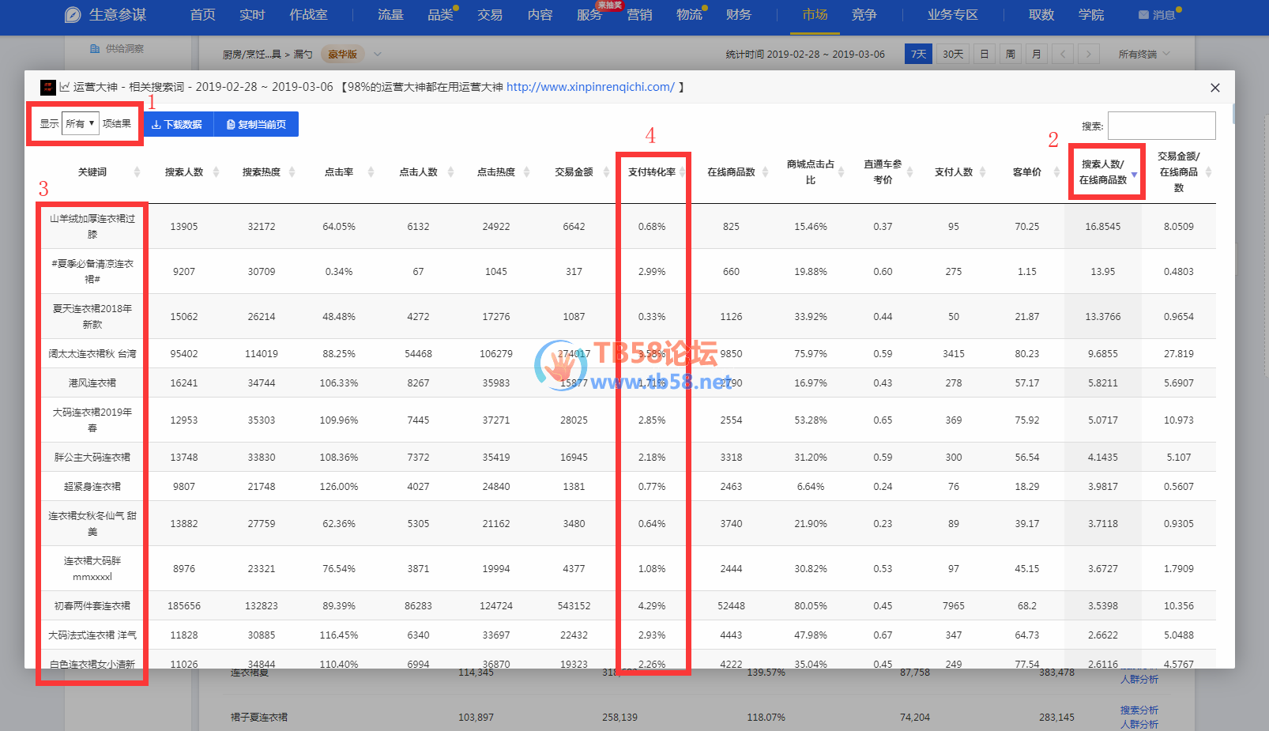
Task: Click sort icon on 点击率 column
Action: [371, 172]
